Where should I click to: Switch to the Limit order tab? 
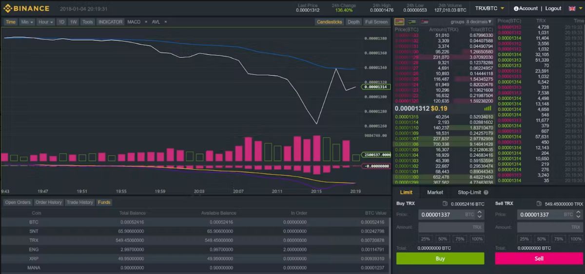(x=406, y=192)
